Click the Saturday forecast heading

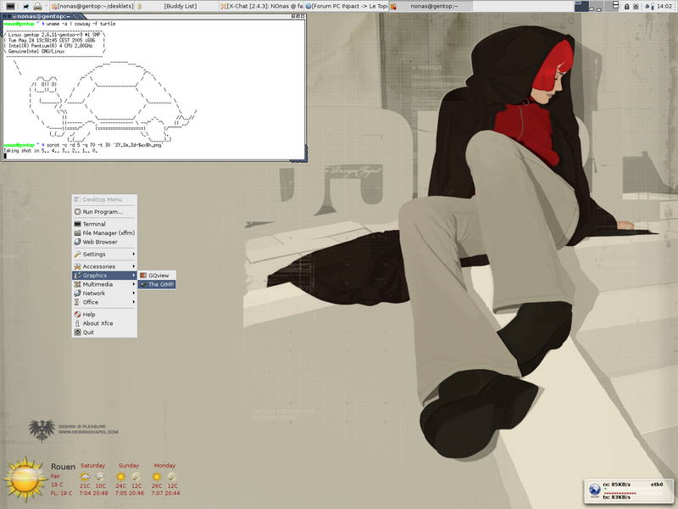[92, 465]
